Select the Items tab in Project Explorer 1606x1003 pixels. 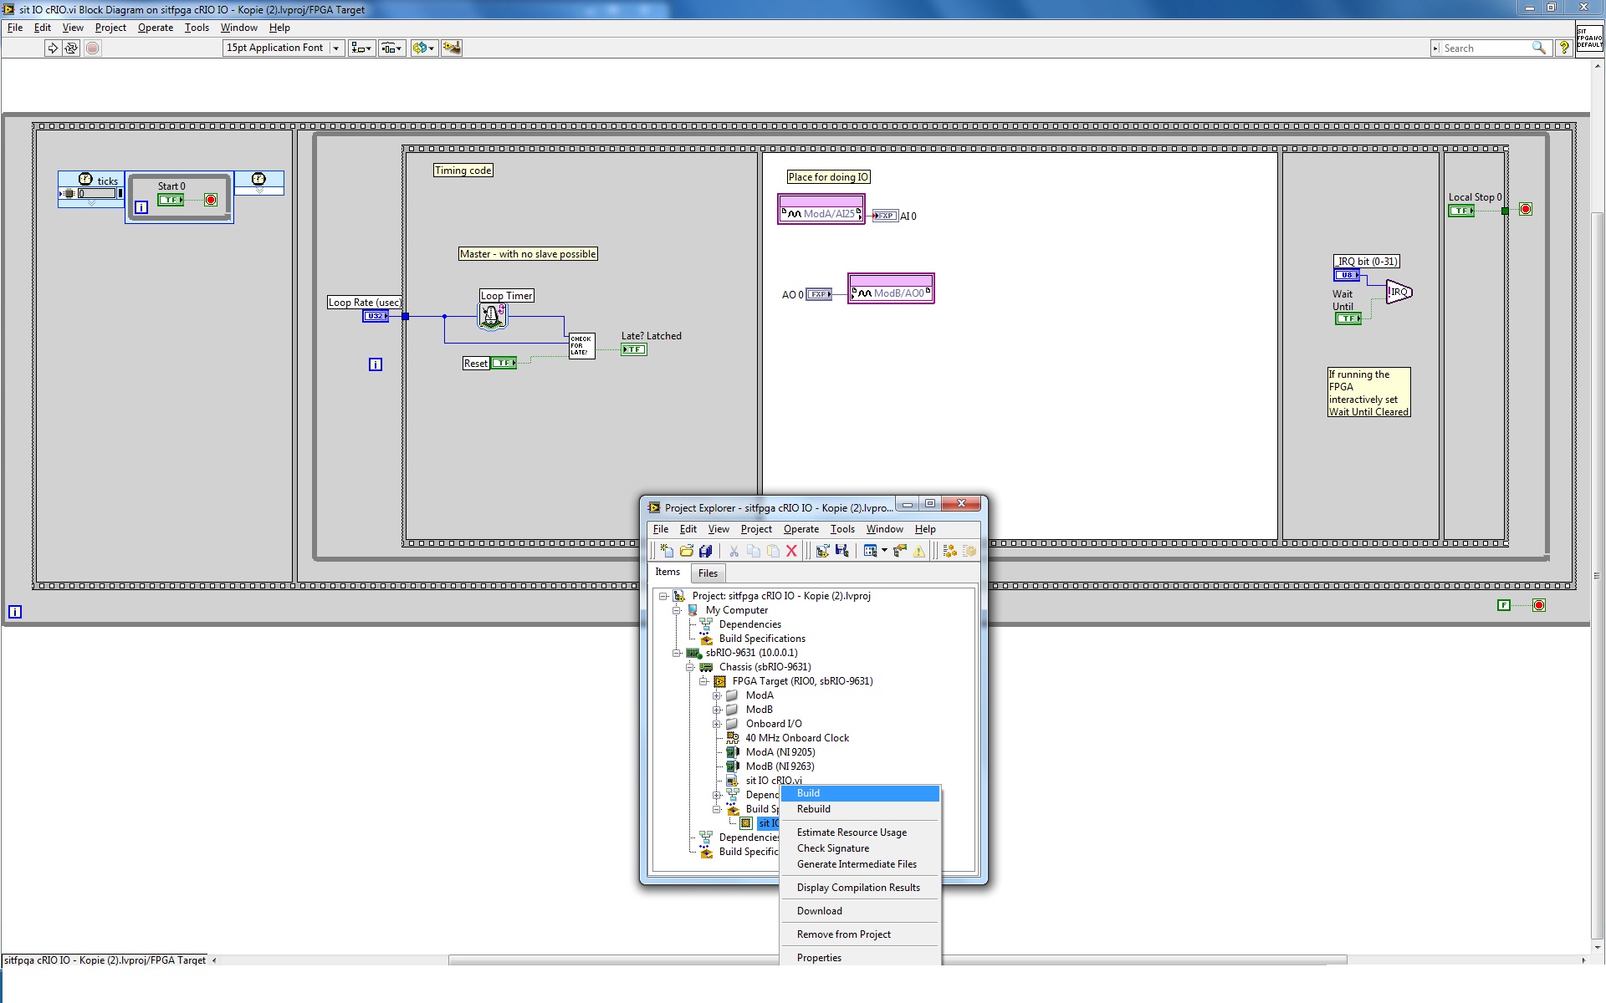point(667,573)
